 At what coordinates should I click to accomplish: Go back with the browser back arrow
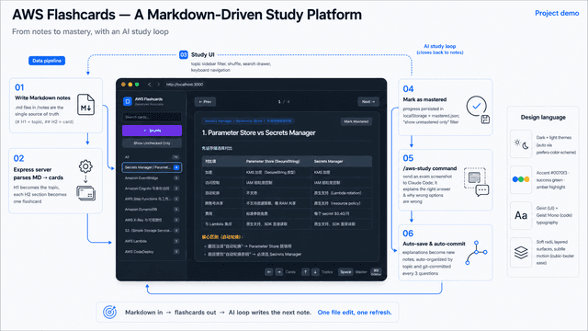click(x=149, y=85)
